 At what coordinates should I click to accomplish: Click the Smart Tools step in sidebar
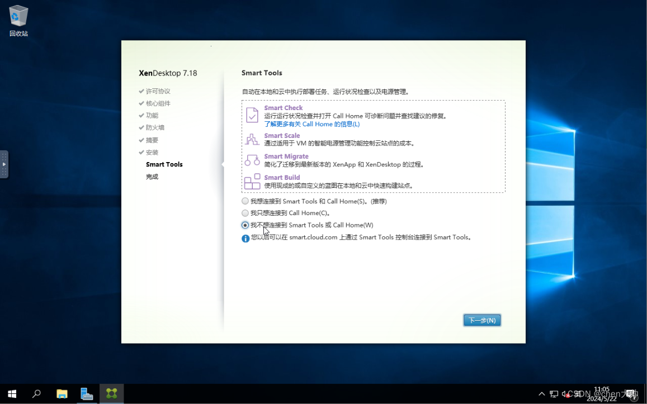(164, 164)
